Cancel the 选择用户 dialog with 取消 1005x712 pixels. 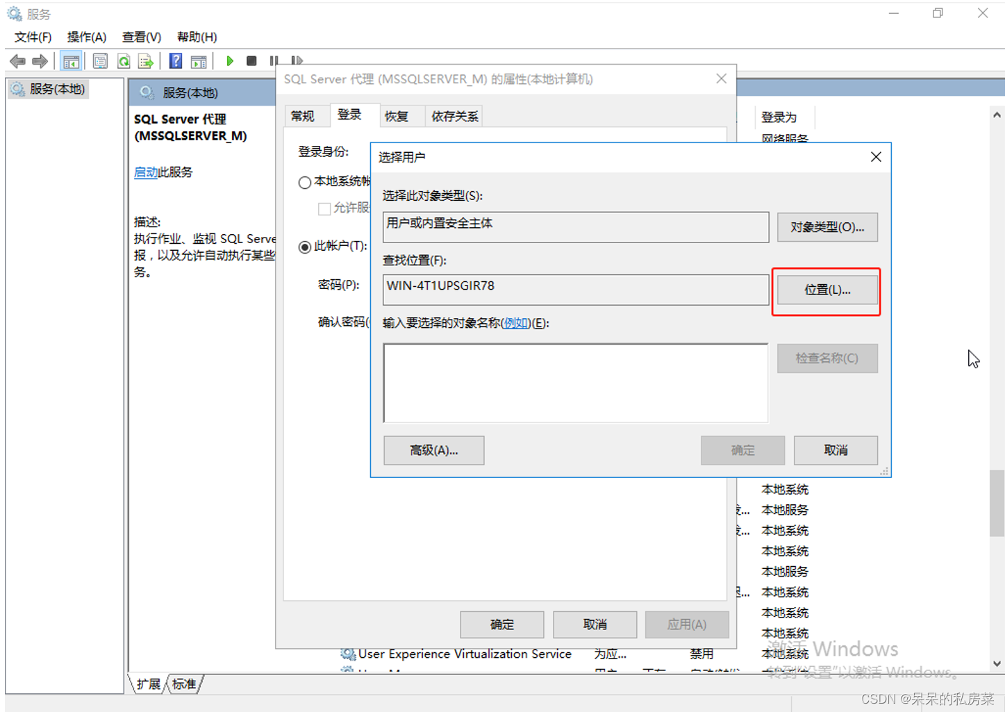pyautogui.click(x=836, y=450)
